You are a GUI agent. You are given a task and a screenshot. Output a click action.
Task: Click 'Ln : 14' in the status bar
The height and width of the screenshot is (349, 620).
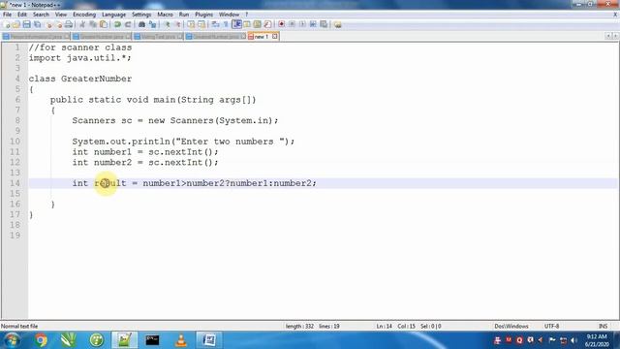click(384, 327)
